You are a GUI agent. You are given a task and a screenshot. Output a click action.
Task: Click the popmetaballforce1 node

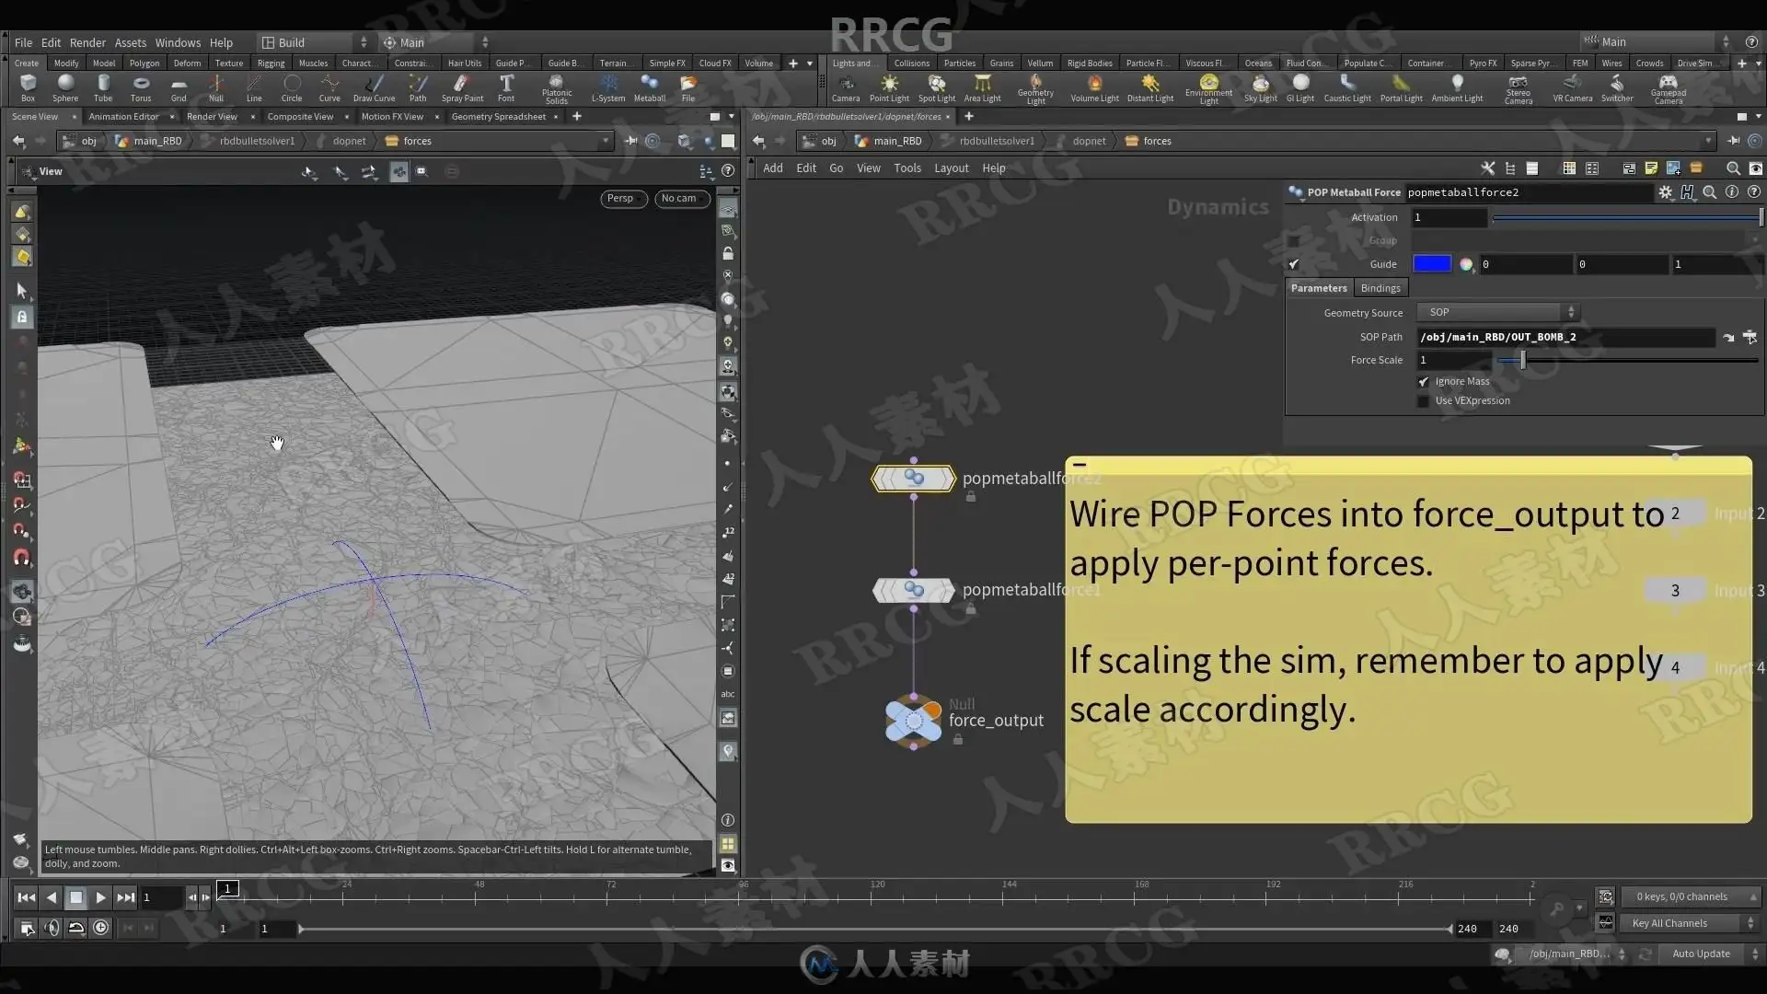pyautogui.click(x=913, y=590)
